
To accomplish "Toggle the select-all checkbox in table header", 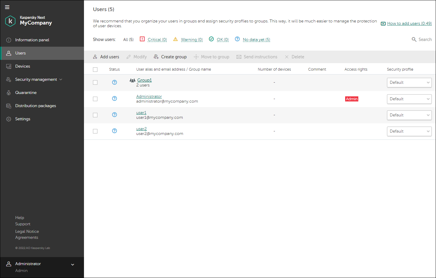I will [95, 69].
